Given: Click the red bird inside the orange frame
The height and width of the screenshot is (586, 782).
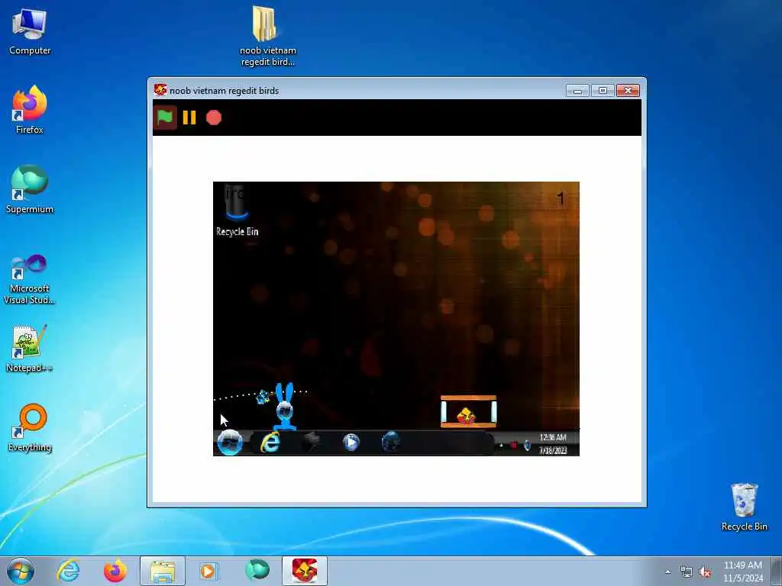Looking at the screenshot, I should coord(467,415).
